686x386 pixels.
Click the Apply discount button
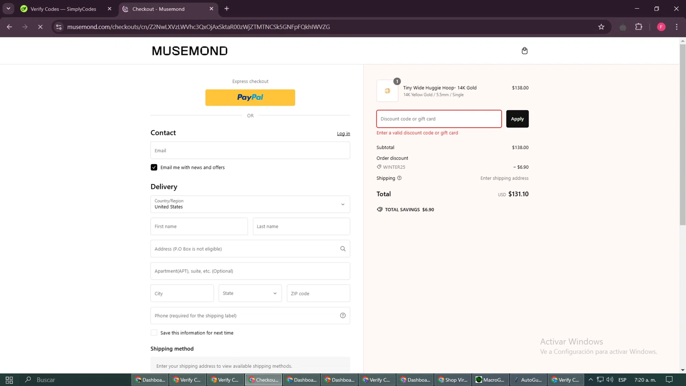click(517, 119)
